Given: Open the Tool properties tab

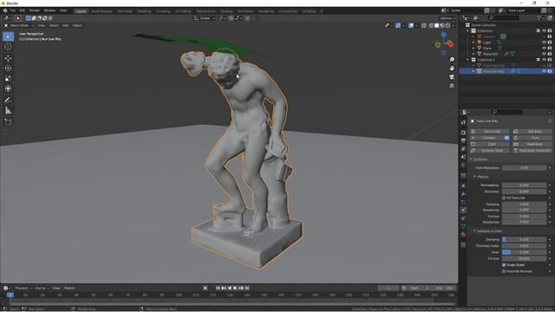Looking at the screenshot, I should coord(463,122).
